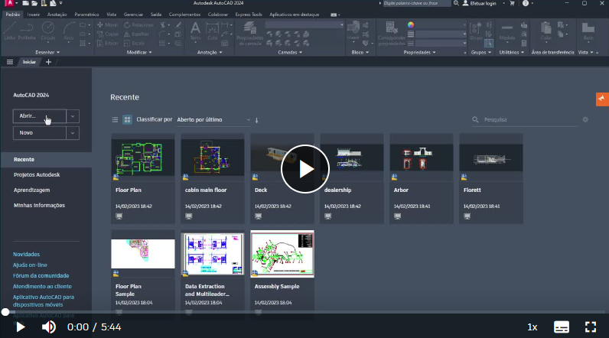609x338 pixels.
Task: Click the video progress bar handle
Action: (5, 311)
